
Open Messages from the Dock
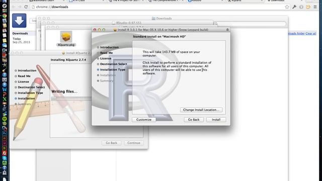[5, 45]
